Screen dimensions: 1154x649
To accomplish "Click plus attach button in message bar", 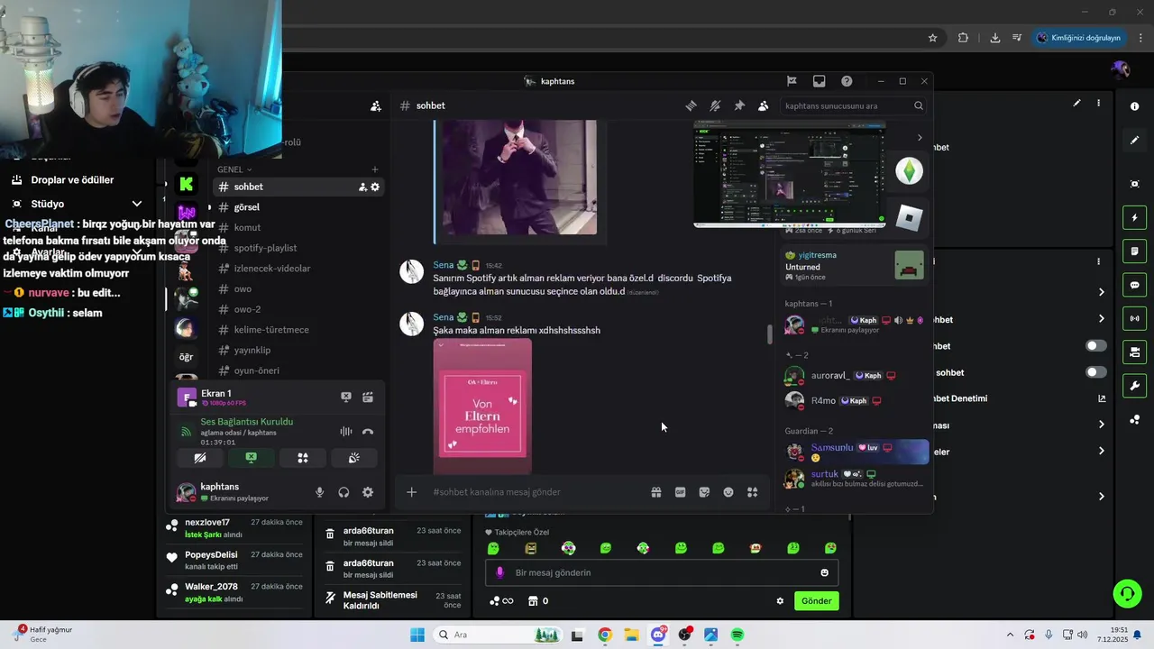I will (411, 492).
